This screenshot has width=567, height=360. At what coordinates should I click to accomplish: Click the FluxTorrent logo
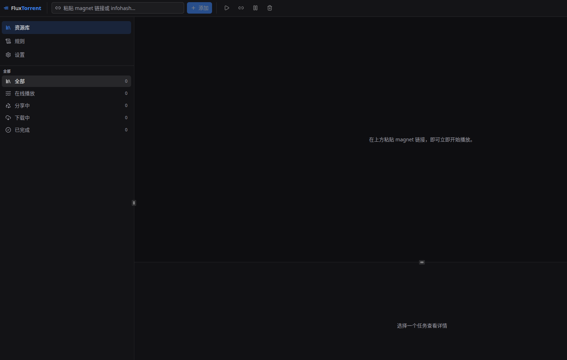(x=23, y=8)
